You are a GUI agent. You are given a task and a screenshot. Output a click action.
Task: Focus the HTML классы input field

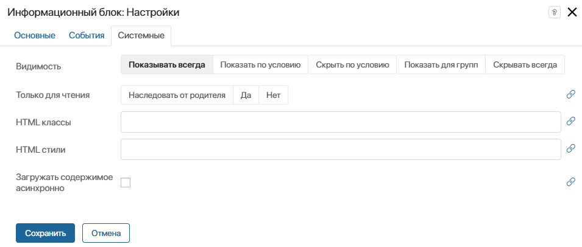pyautogui.click(x=340, y=122)
